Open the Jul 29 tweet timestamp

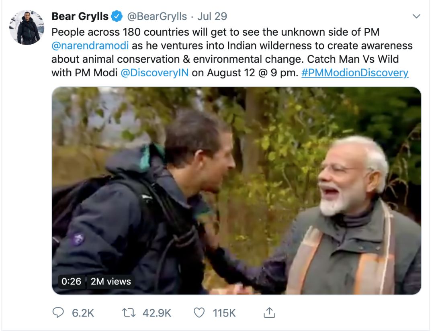[212, 16]
